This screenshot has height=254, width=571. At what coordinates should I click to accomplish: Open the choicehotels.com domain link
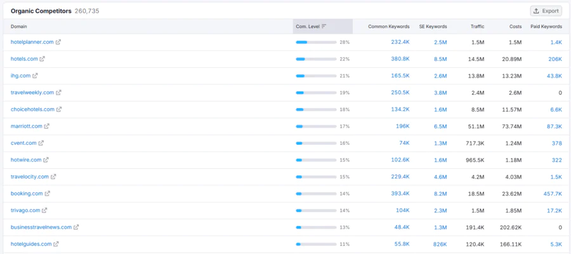[x=33, y=109]
